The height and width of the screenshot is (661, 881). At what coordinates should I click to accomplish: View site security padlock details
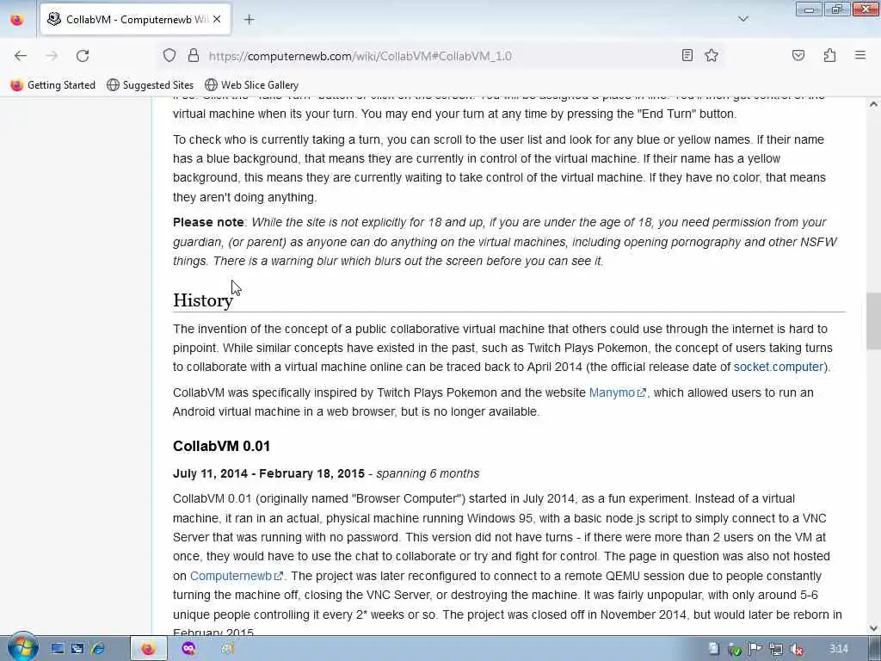(194, 55)
